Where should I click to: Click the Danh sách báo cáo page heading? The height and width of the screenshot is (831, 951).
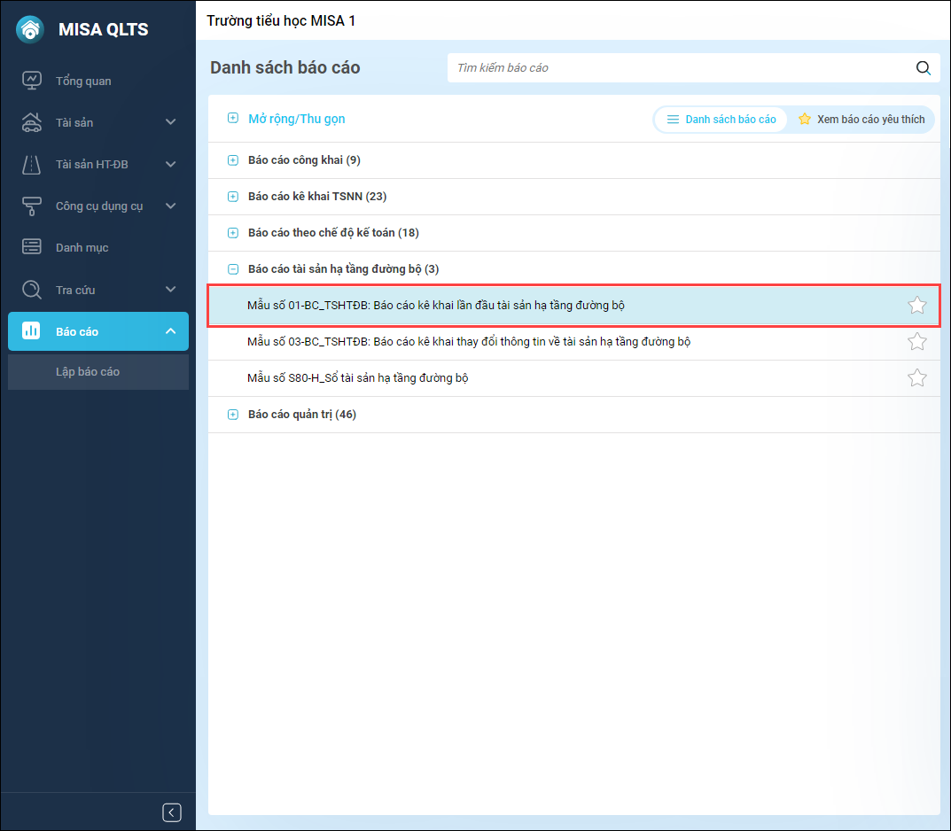point(285,67)
